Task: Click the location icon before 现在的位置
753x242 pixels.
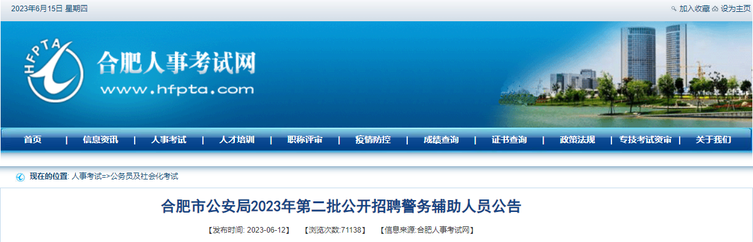Action: [x=20, y=177]
